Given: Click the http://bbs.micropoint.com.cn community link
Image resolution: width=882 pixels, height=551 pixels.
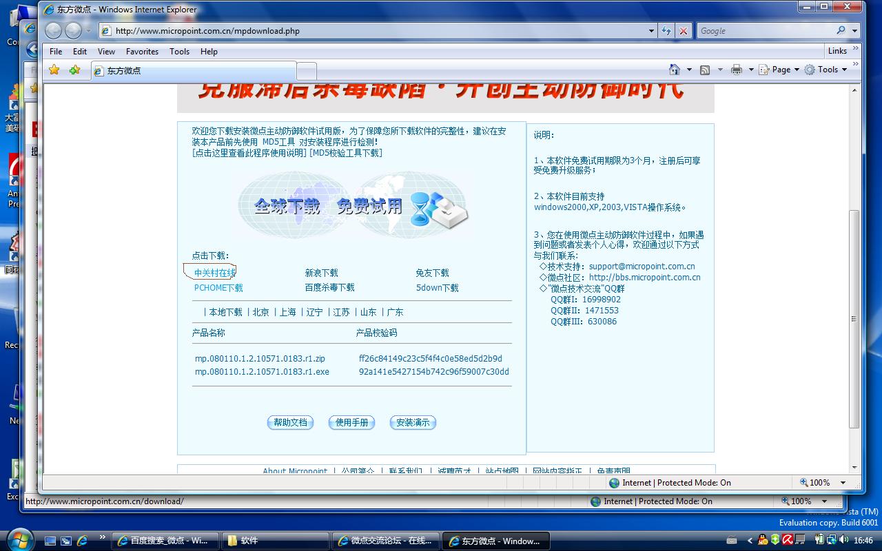Looking at the screenshot, I should tap(644, 278).
